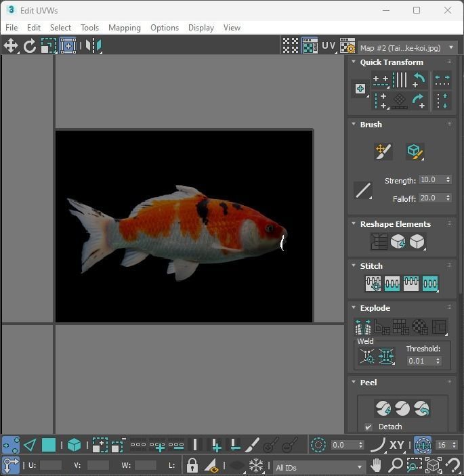Click Stitch To Average icon
The width and height of the screenshot is (464, 476).
tap(392, 284)
